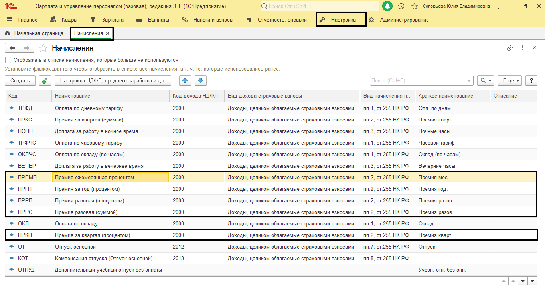
Task: Move item down with blue arrow
Action: [200, 81]
